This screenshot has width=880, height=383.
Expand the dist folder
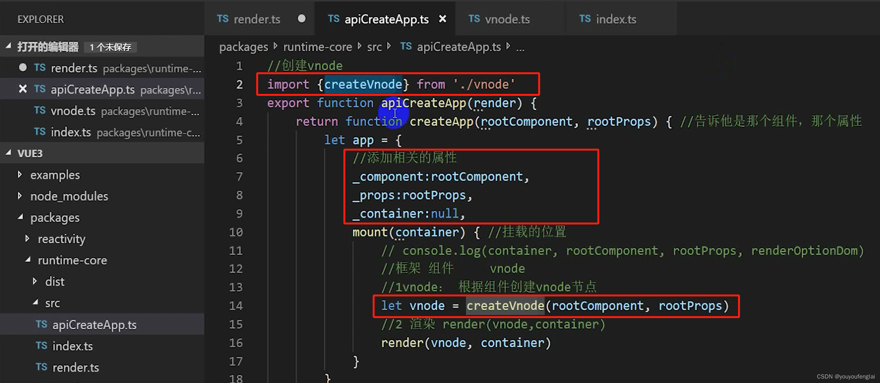[x=35, y=281]
